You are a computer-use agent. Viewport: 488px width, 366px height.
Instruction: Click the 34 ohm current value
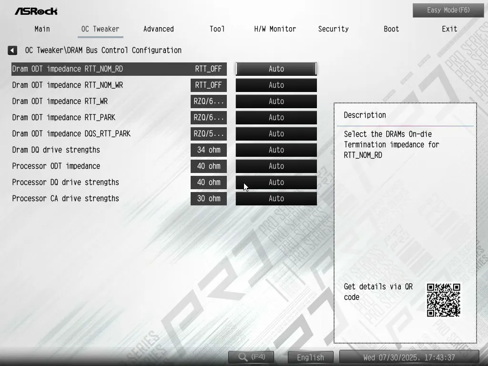(209, 150)
